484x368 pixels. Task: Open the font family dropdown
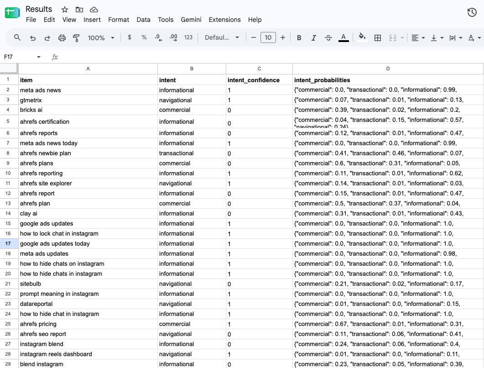coord(222,37)
